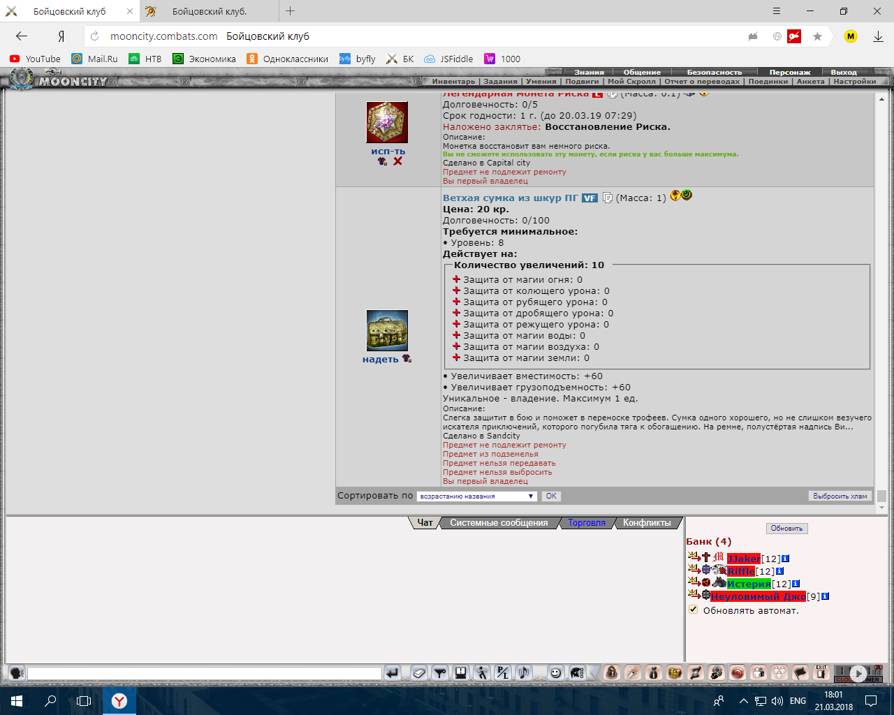Click the copy document icon beside Ветхая сумка title
This screenshot has width=894, height=715.
[608, 198]
